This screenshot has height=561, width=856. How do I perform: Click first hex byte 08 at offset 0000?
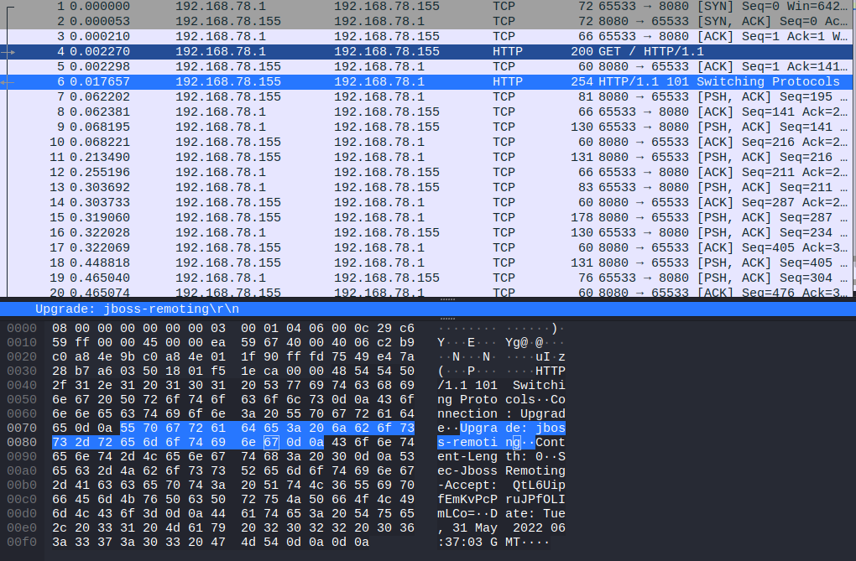(60, 328)
